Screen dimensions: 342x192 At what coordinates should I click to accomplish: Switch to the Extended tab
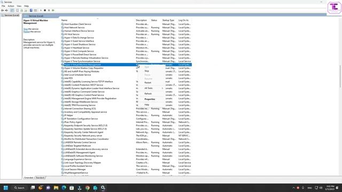click(x=28, y=178)
